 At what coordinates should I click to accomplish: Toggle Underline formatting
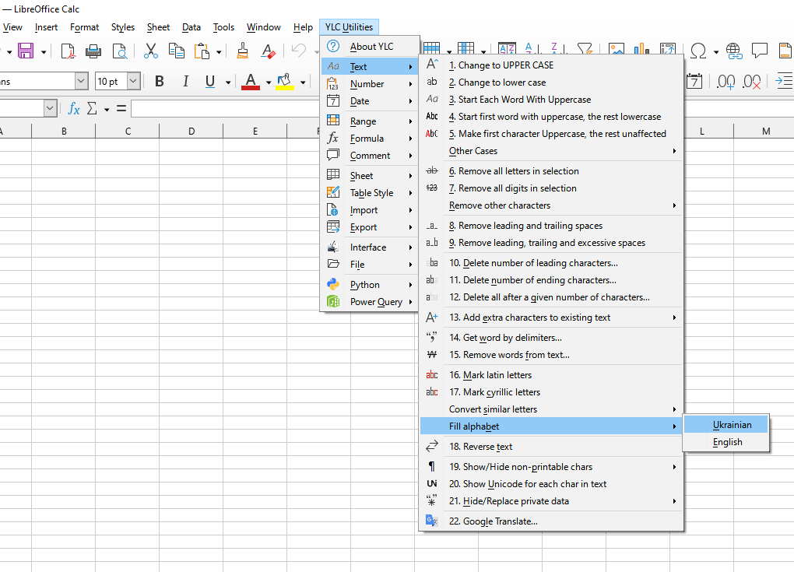click(x=209, y=82)
